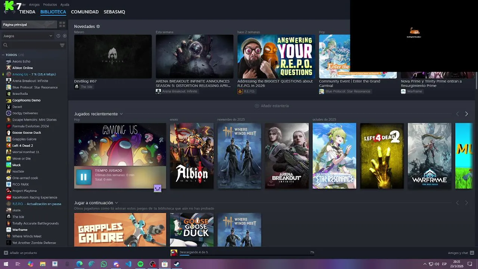Expand the Jugar a continuación shelf dropdown

coord(117,203)
